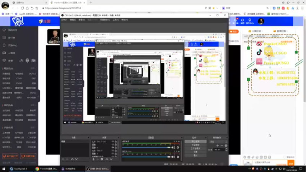Screen dimensions: 306x172
Task: Click 停止推流 stop streaming button
Action: tap(195, 141)
